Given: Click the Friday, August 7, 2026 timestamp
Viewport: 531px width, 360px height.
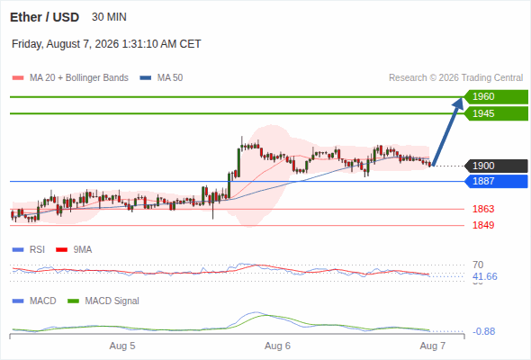Looking at the screenshot, I should coord(106,44).
